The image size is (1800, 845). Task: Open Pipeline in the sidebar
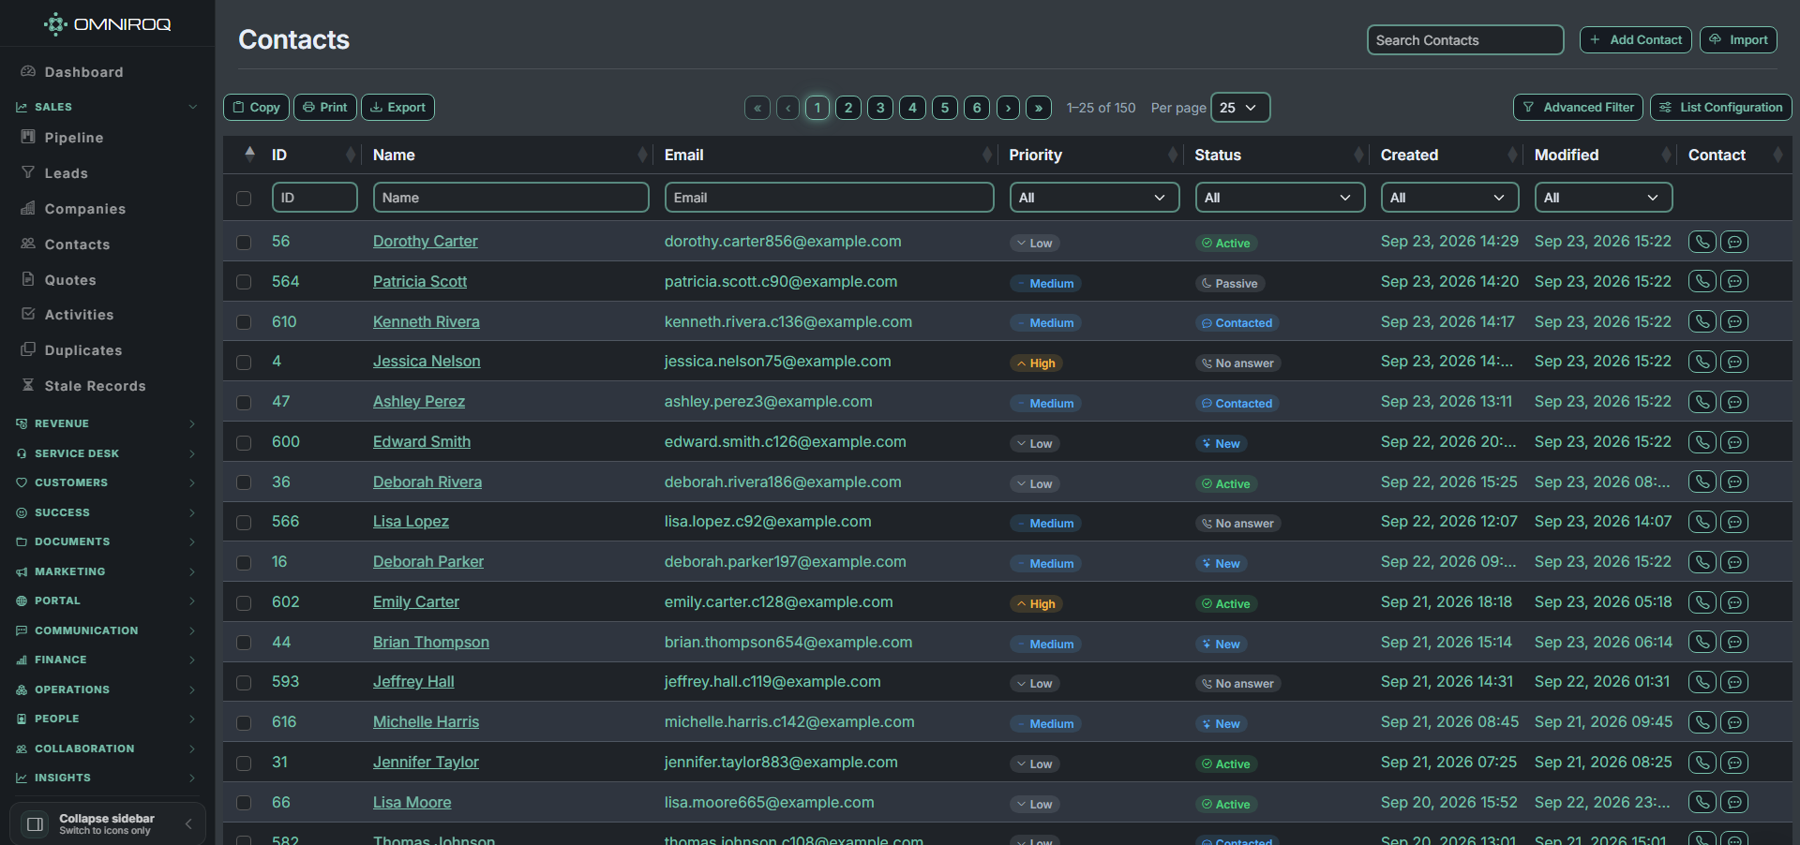point(74,138)
